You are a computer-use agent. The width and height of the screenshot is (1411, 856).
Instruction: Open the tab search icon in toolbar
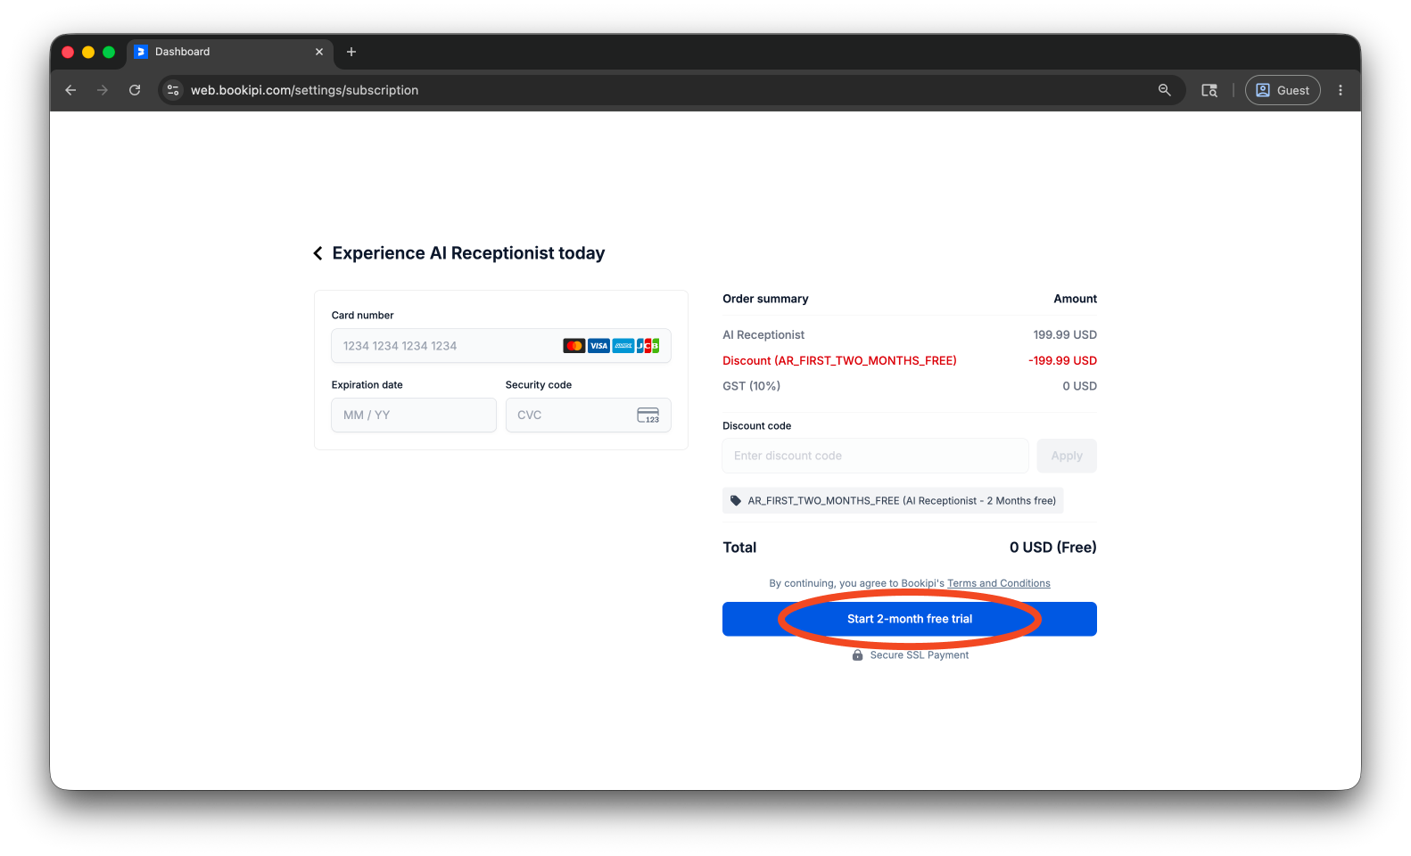(1209, 90)
